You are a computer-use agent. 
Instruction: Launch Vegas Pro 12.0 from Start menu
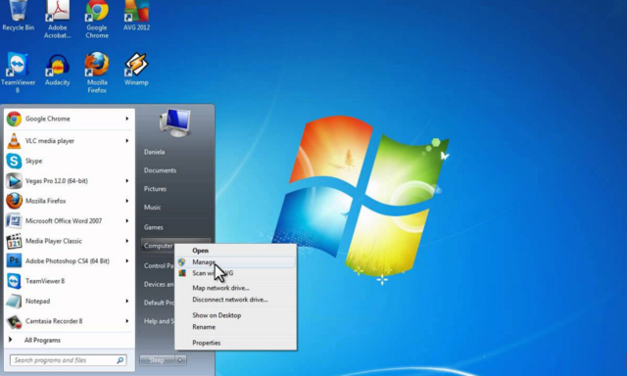click(69, 180)
